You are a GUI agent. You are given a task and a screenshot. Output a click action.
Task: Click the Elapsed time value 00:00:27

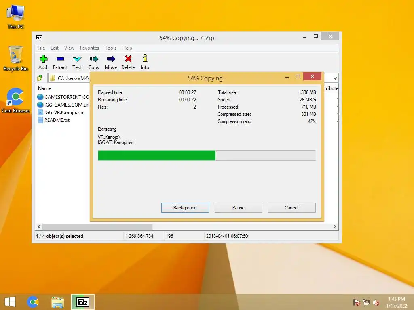pyautogui.click(x=188, y=92)
